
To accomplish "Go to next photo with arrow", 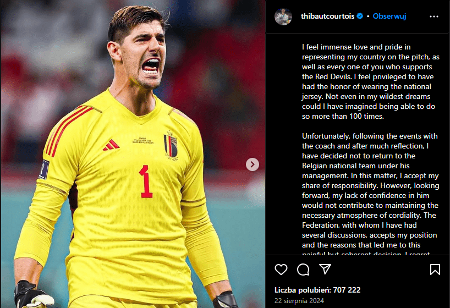I will [253, 164].
